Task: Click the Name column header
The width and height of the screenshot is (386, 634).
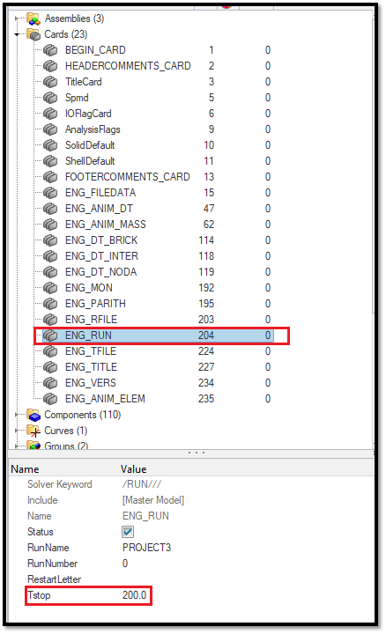Action: coord(25,469)
